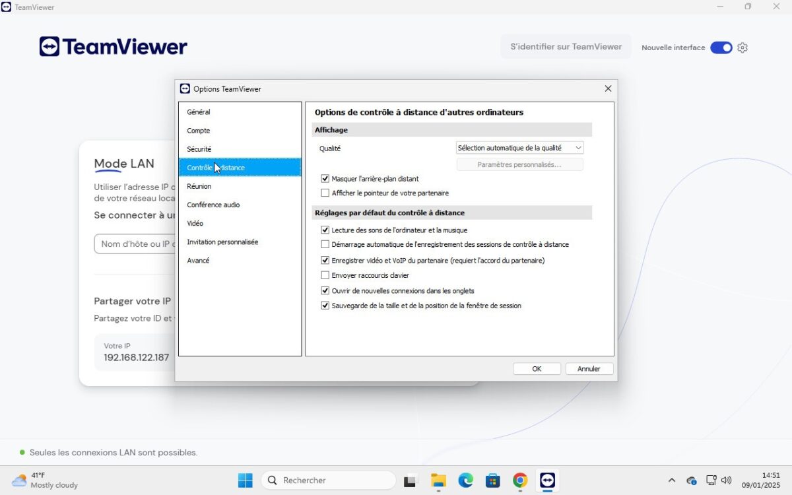Open File Explorer from taskbar
Image resolution: width=792 pixels, height=495 pixels.
[438, 480]
